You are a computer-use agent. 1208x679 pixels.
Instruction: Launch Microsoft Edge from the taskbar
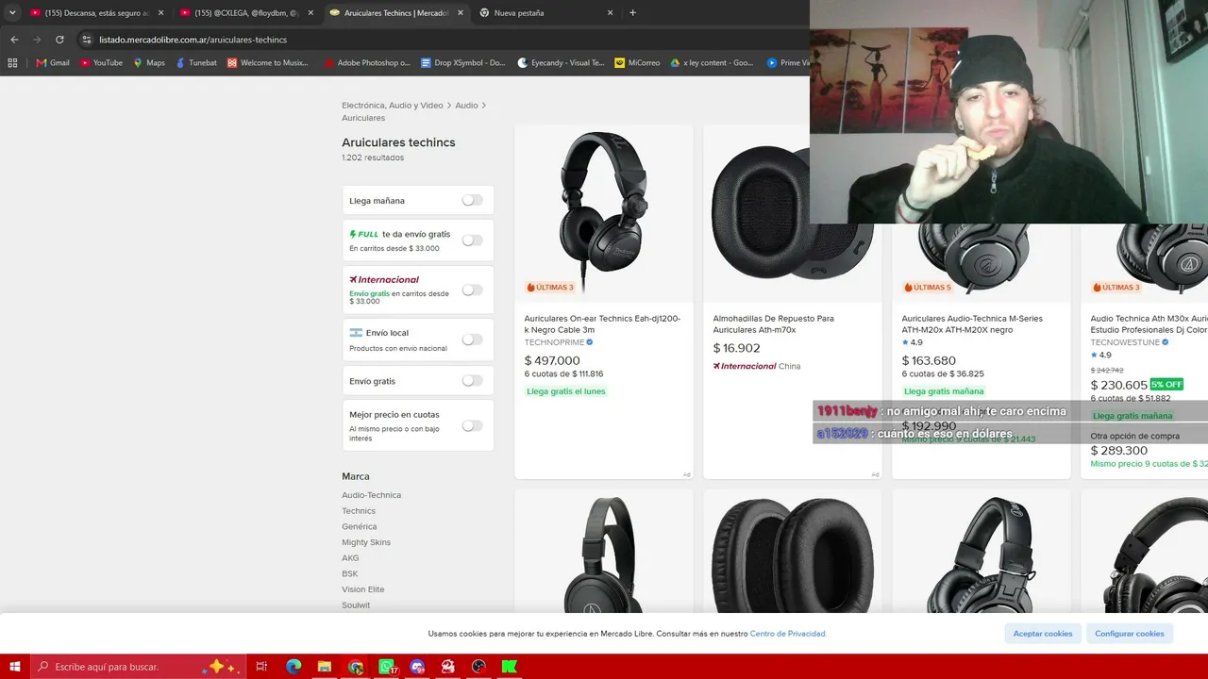(294, 667)
